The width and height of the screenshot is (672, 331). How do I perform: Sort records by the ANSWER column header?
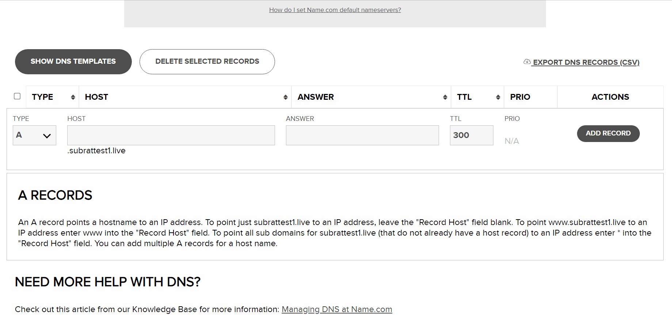pos(316,97)
